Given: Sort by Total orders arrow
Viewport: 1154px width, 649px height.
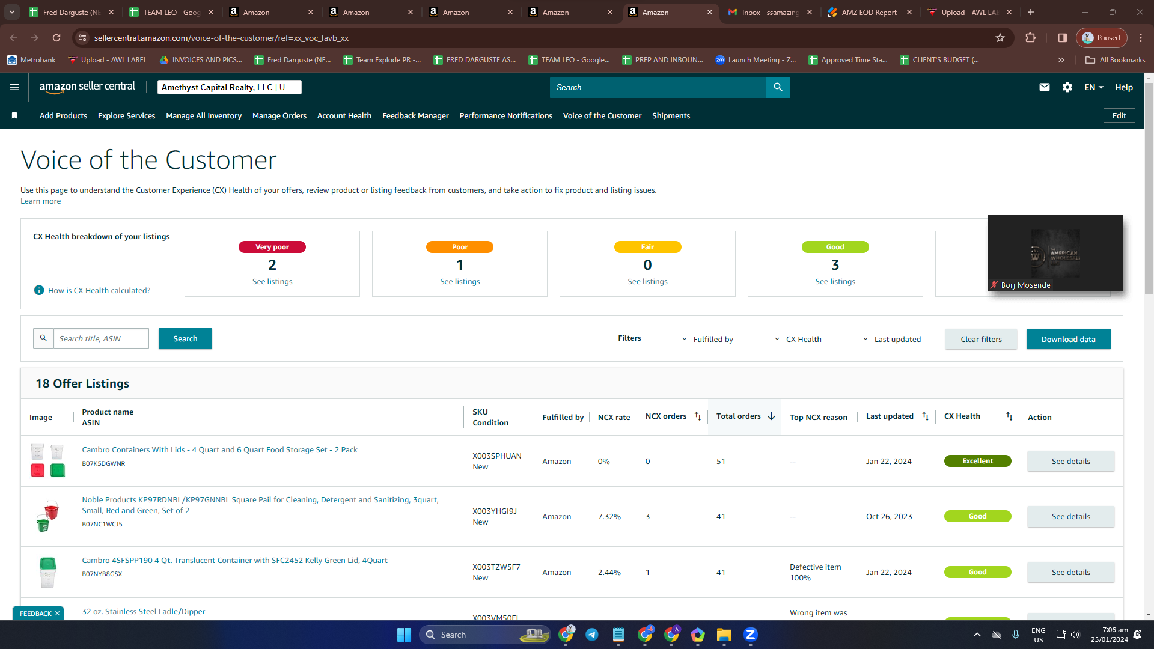Looking at the screenshot, I should point(771,416).
